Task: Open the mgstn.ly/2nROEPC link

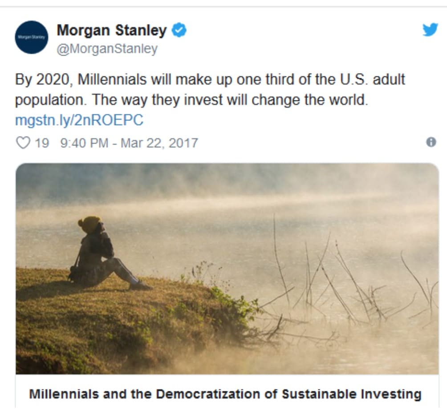Action: (79, 121)
